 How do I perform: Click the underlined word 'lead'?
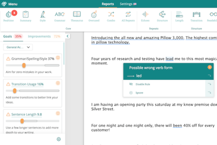coord(170,59)
